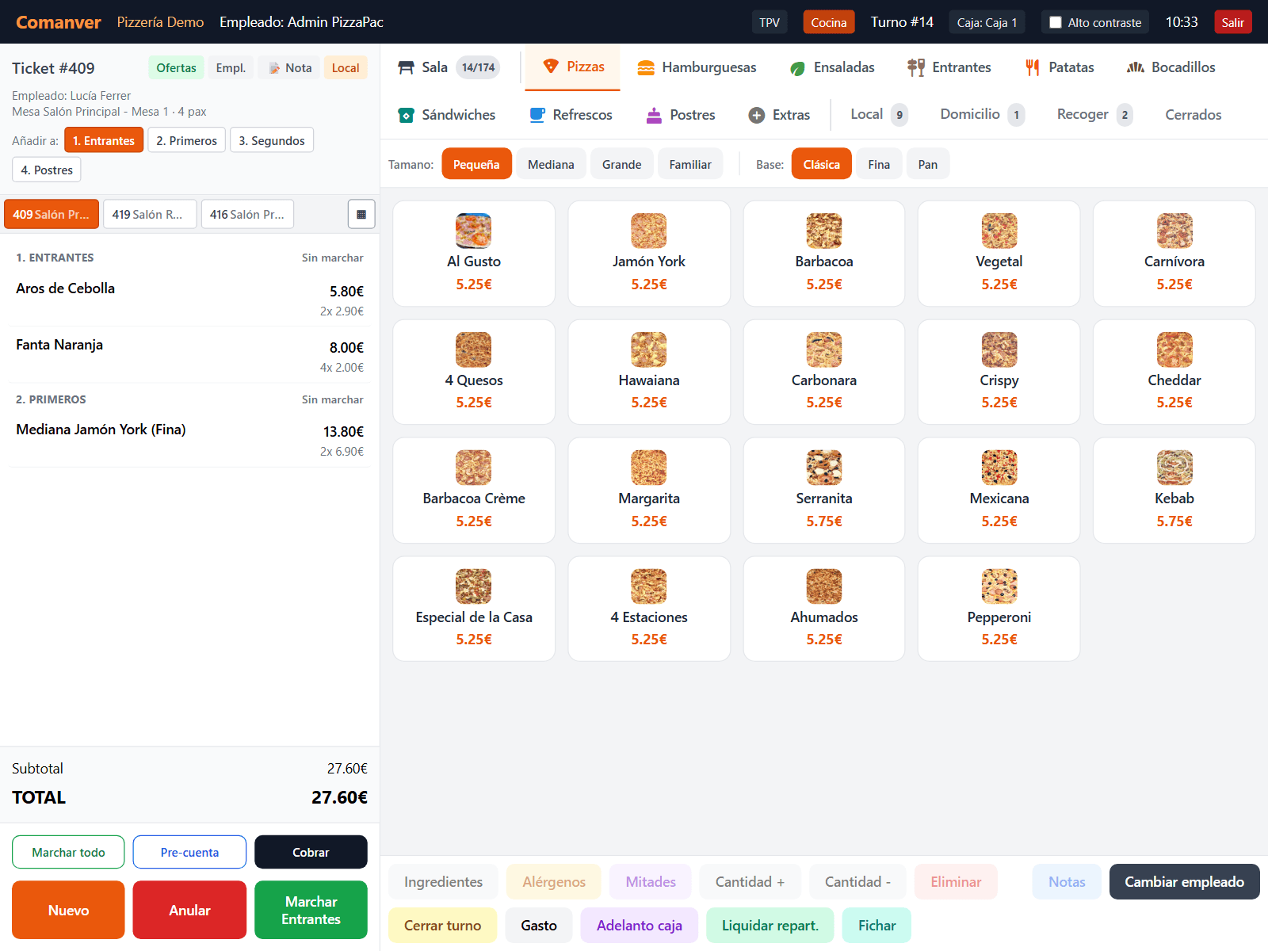
Task: Click the Pre-cuenta button
Action: [189, 852]
